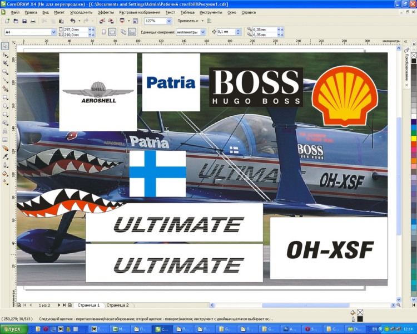
Task: Click the Paste clipboard icon
Action: click(x=61, y=21)
